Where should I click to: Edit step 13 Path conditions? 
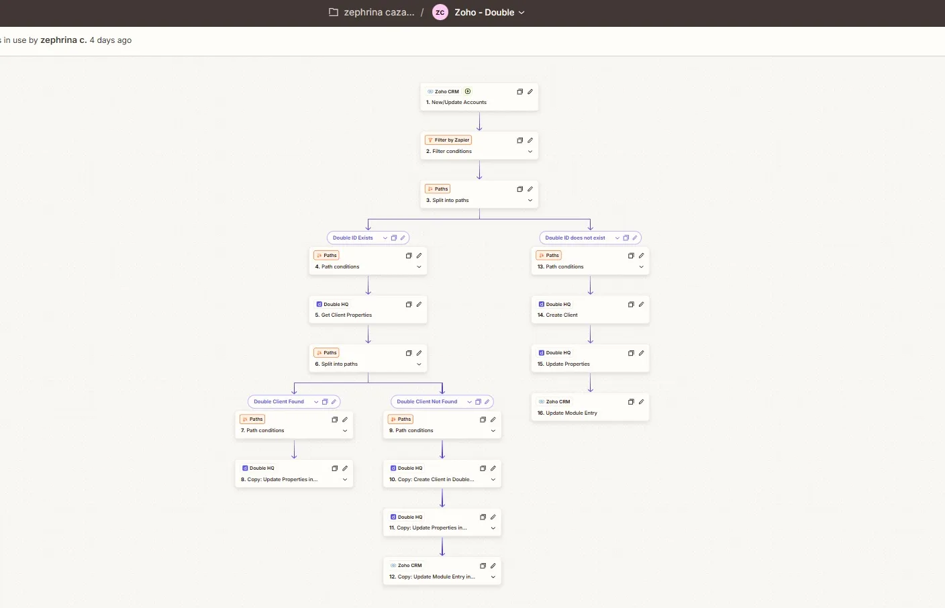tap(641, 256)
